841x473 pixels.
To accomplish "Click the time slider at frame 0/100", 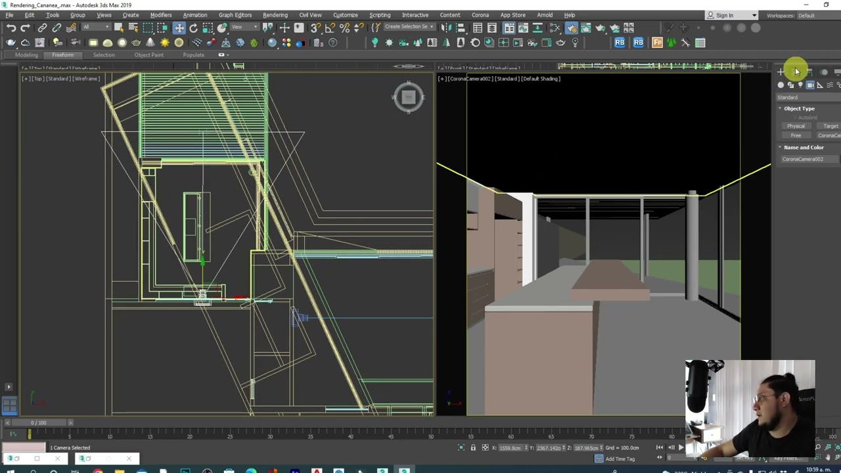I will point(39,422).
